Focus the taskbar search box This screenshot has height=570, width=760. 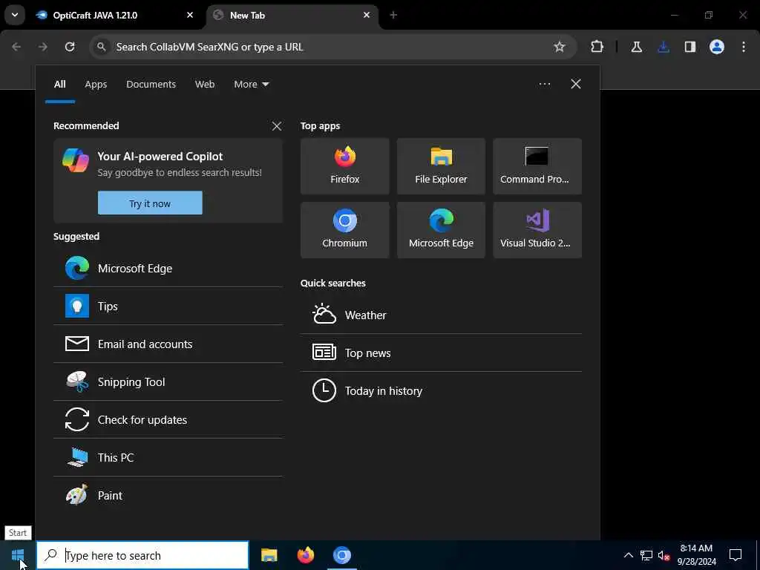(x=142, y=555)
